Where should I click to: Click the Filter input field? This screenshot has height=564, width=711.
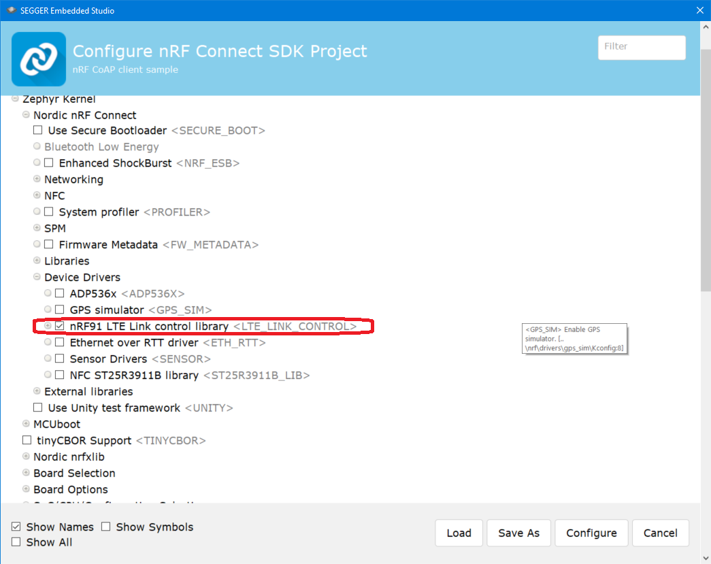641,47
